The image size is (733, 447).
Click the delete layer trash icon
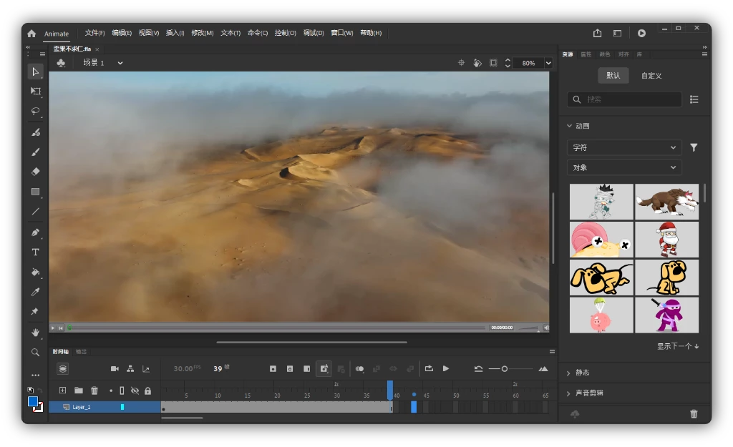click(x=94, y=390)
